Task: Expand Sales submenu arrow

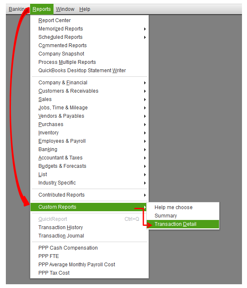Action: pos(145,100)
